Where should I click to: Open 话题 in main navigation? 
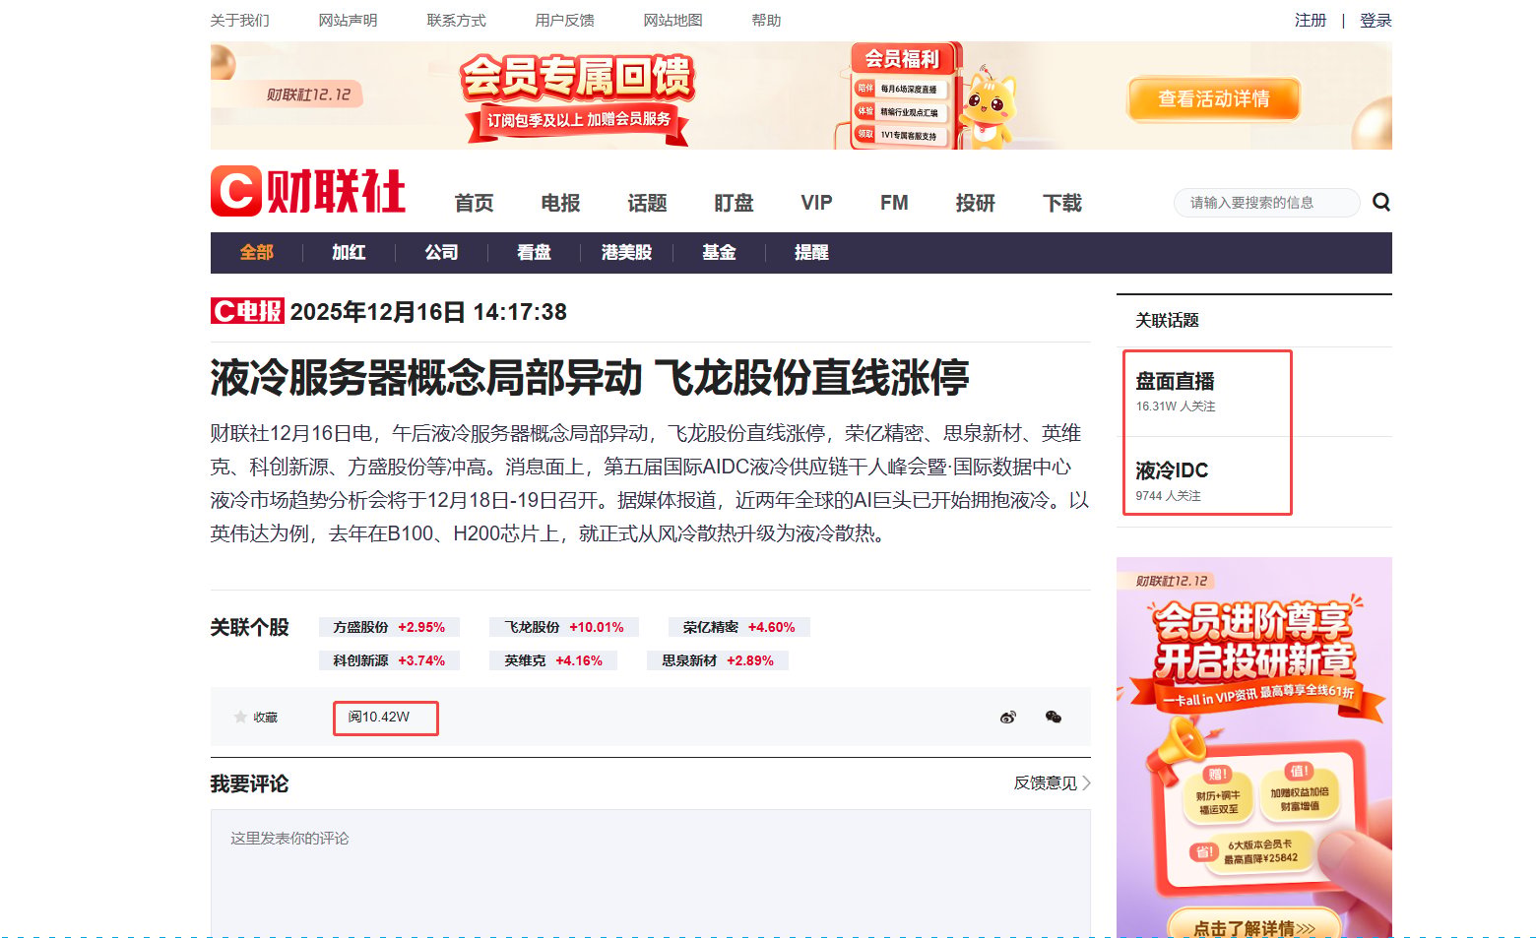[x=647, y=203]
